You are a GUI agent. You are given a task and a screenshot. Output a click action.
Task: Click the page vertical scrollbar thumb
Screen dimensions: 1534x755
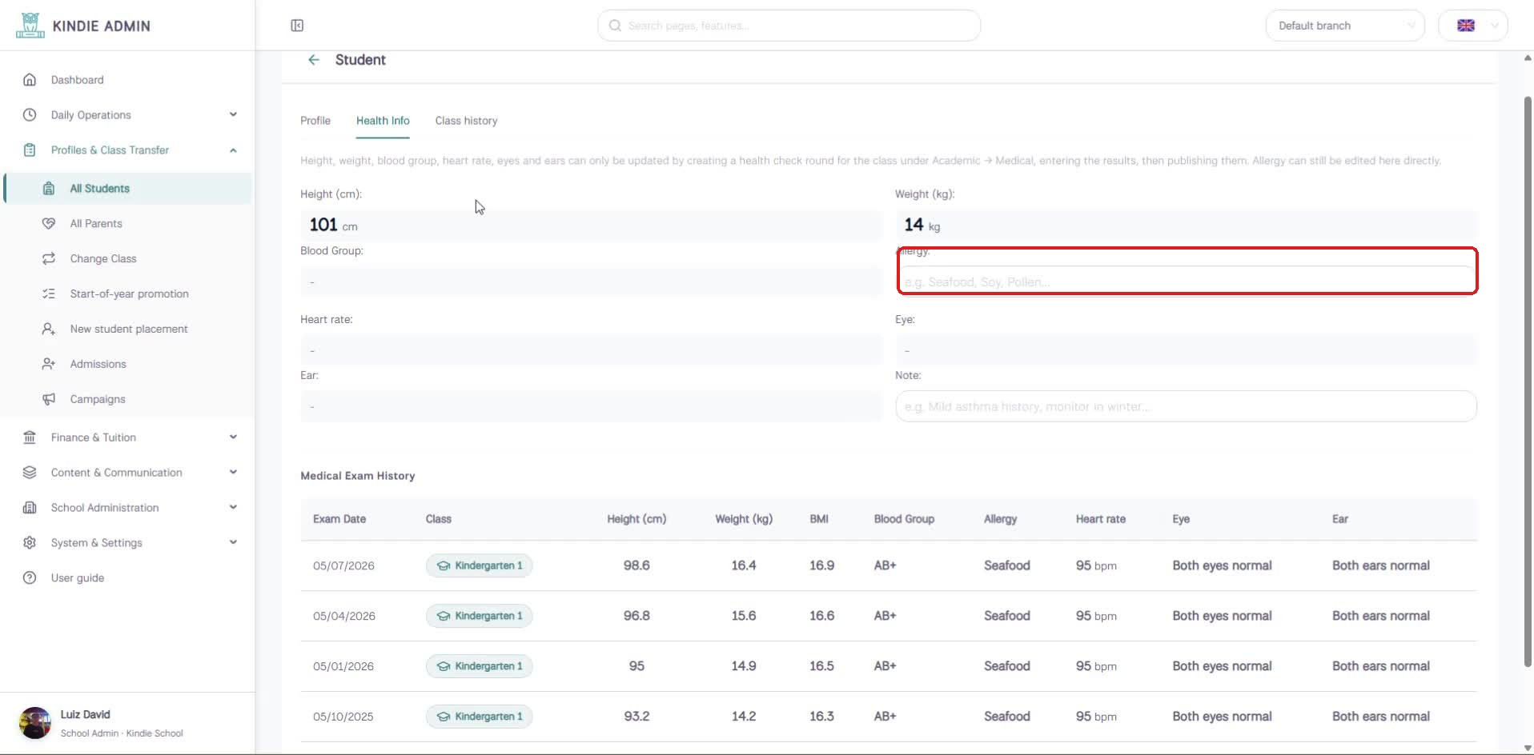coord(1528,381)
